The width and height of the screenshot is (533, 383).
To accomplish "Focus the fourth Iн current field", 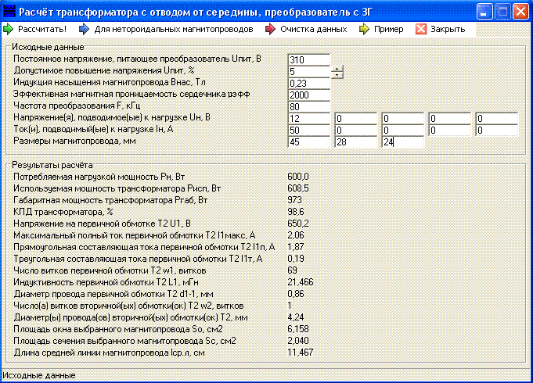I will tap(449, 130).
